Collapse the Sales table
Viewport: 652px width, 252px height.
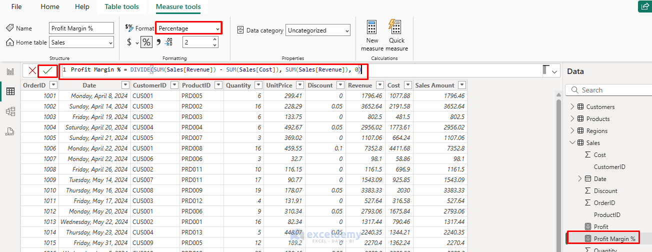pos(572,142)
